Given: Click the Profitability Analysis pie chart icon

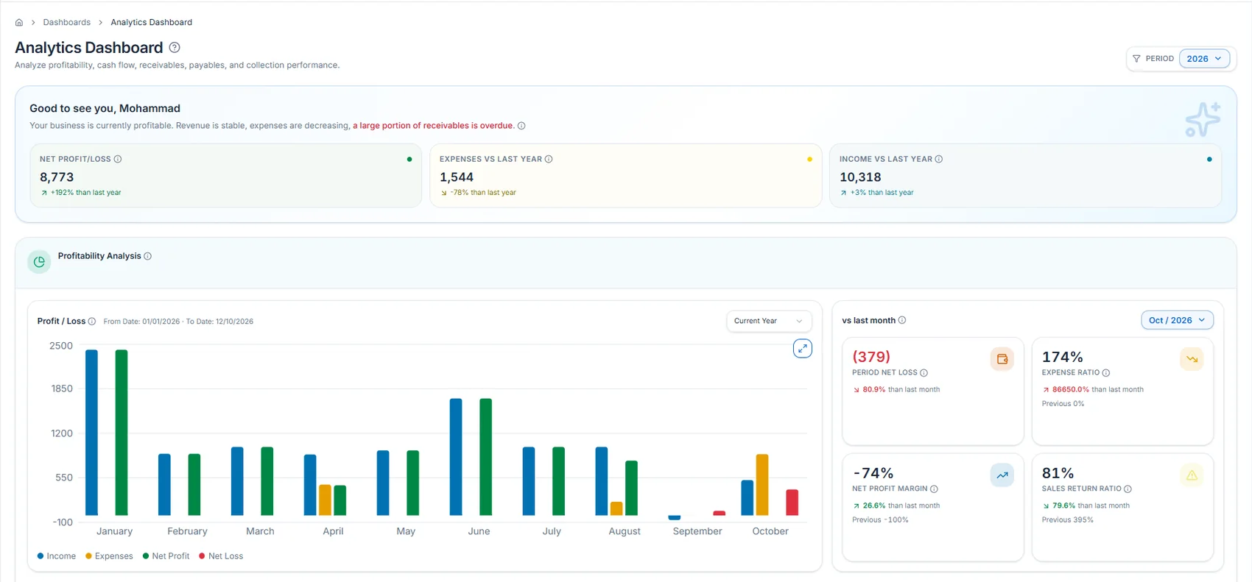Looking at the screenshot, I should (x=39, y=261).
